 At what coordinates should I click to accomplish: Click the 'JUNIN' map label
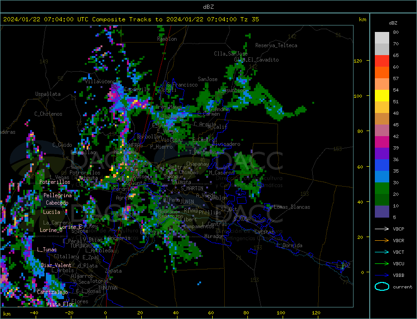[x=187, y=202]
